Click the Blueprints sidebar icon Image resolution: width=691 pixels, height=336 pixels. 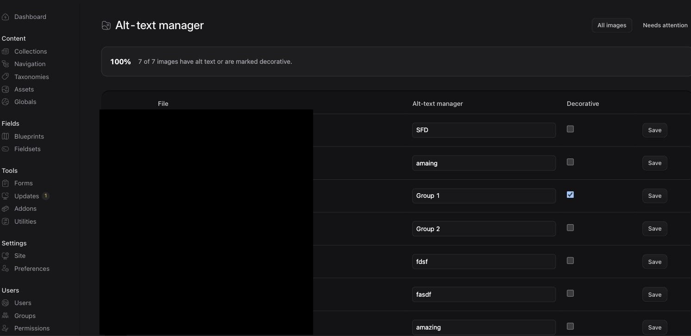6,136
